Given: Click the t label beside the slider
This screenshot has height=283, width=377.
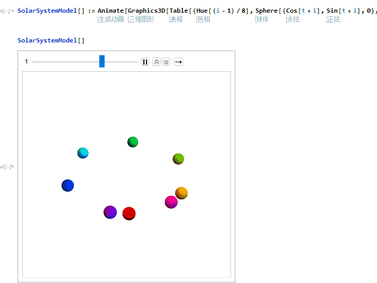Looking at the screenshot, I should tap(27, 61).
